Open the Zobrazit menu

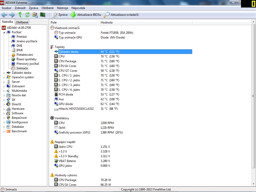20,8
